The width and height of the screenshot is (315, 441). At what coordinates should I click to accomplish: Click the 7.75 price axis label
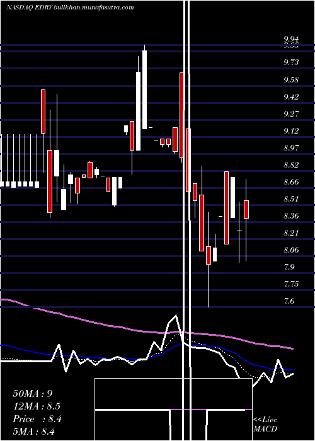coord(291,283)
